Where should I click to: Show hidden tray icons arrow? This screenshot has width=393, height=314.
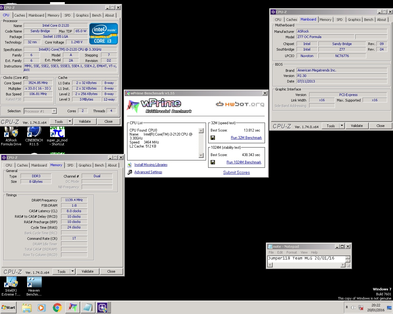[347, 307]
